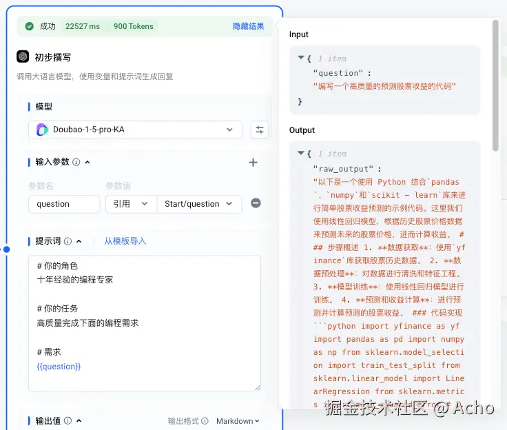The height and width of the screenshot is (430, 507).
Task: Click the Output panel heading
Action: (302, 130)
